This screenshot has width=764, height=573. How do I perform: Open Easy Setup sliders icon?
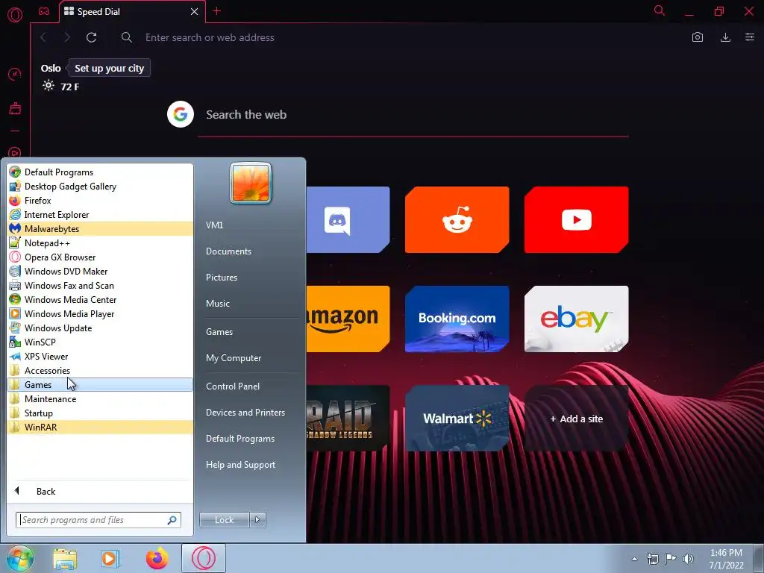coord(749,37)
